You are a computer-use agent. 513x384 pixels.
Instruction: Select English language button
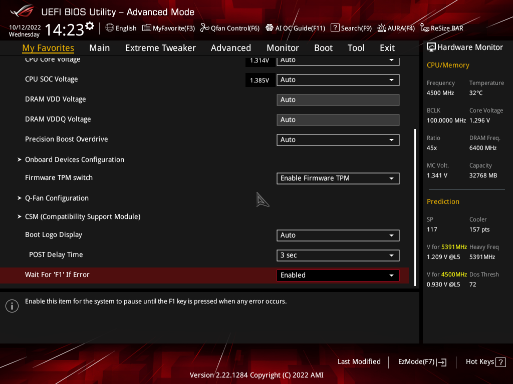pyautogui.click(x=121, y=28)
